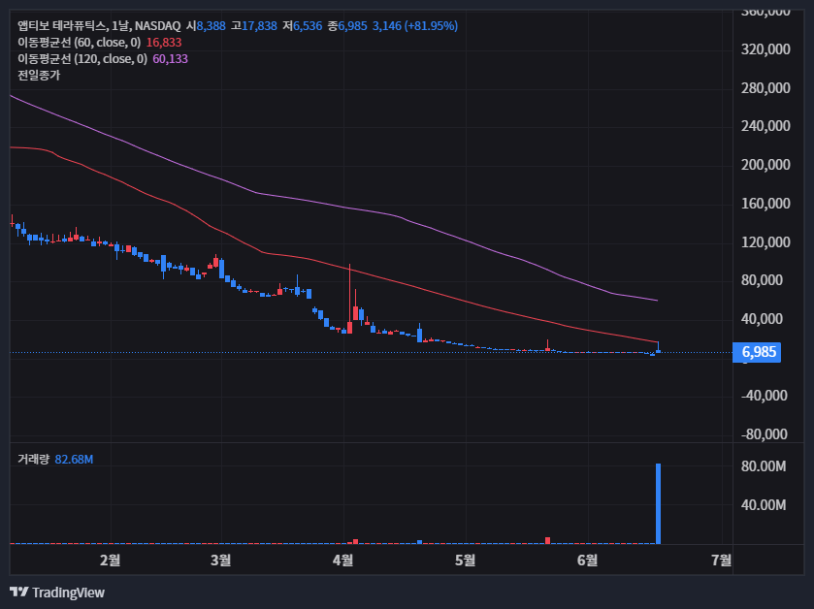Click the change value 3,146 (+81.95%)
814x609 pixels.
coord(415,26)
